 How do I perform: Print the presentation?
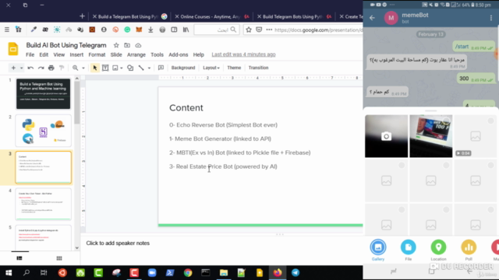click(x=51, y=68)
